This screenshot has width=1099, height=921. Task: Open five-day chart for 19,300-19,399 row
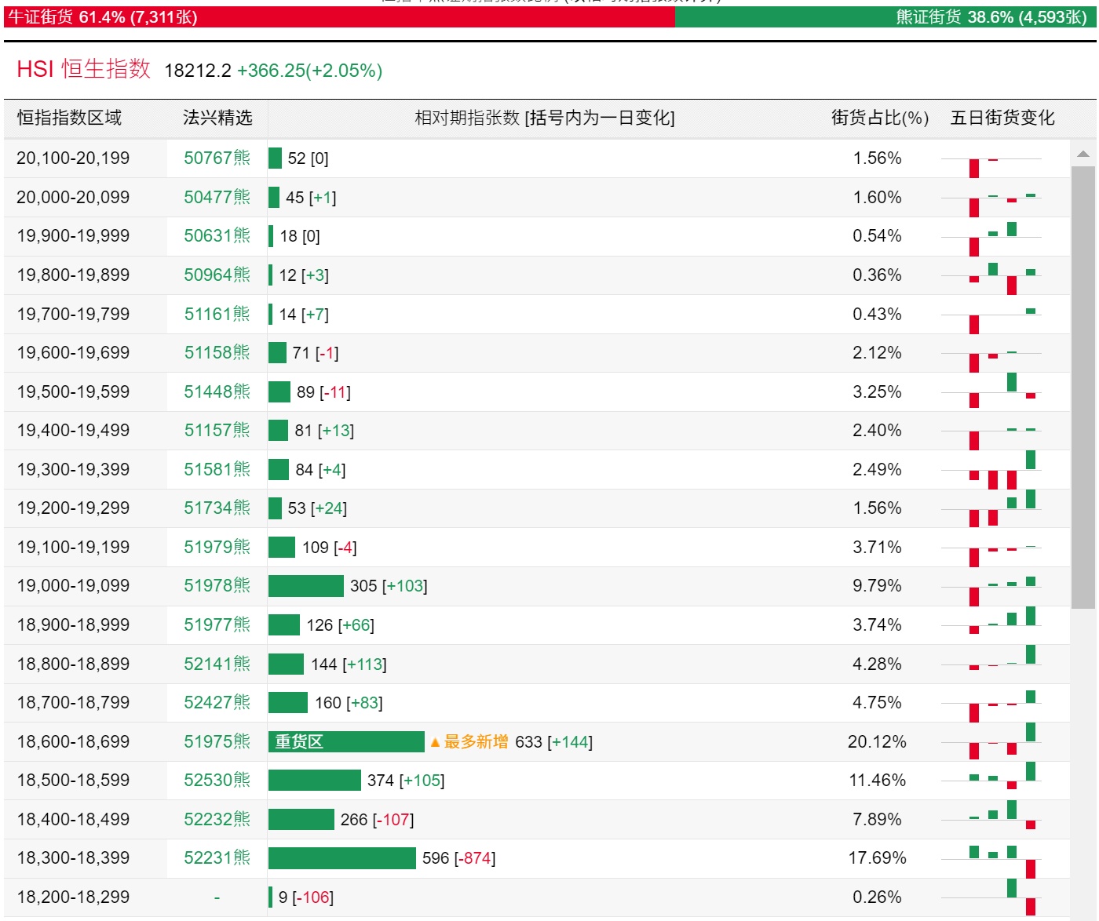pyautogui.click(x=991, y=470)
